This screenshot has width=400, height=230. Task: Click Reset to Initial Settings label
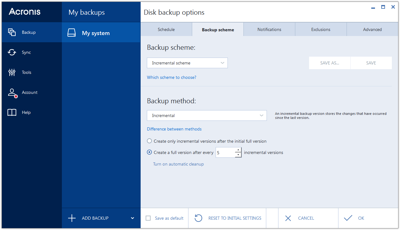(235, 218)
